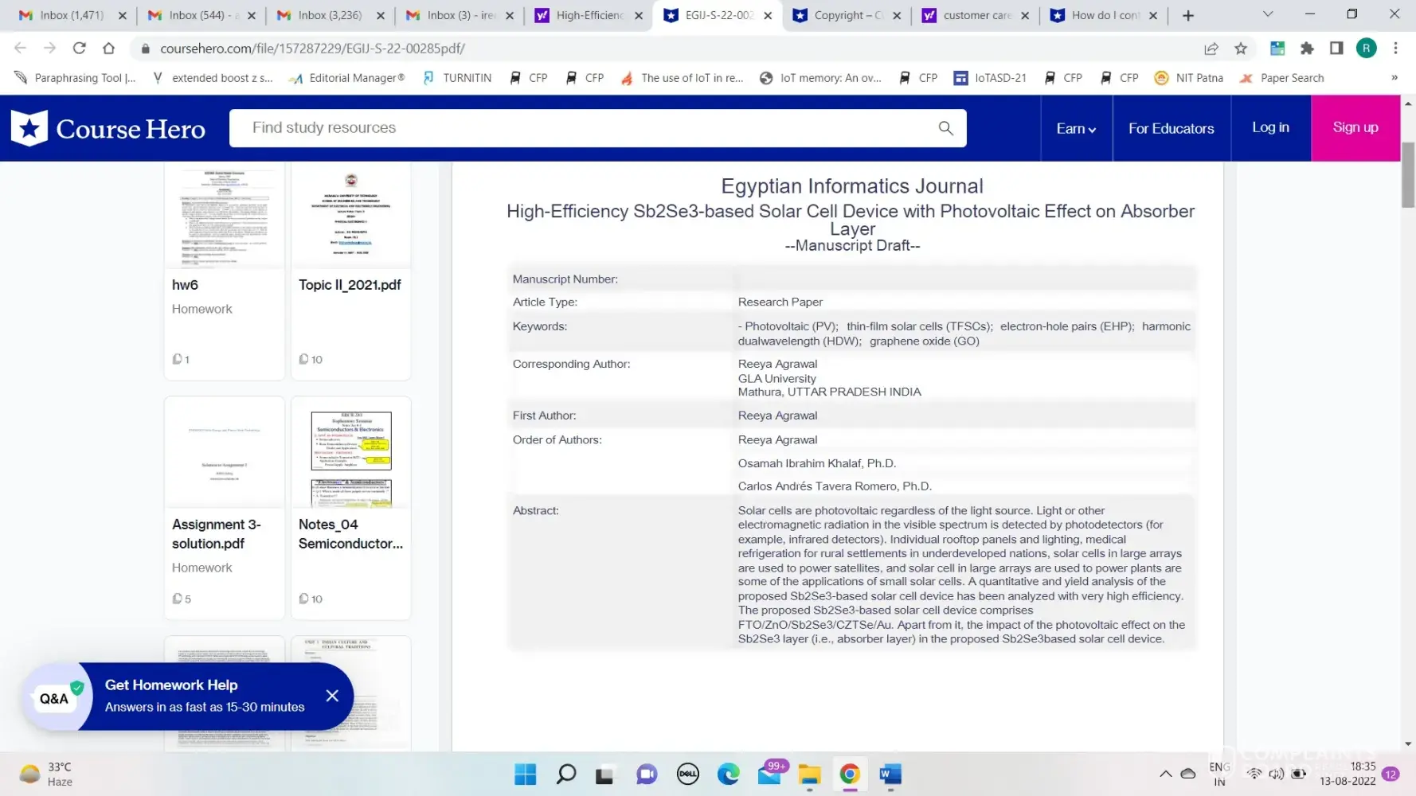The width and height of the screenshot is (1416, 796).
Task: Click the search magnifier icon in Course Hero
Action: (945, 128)
